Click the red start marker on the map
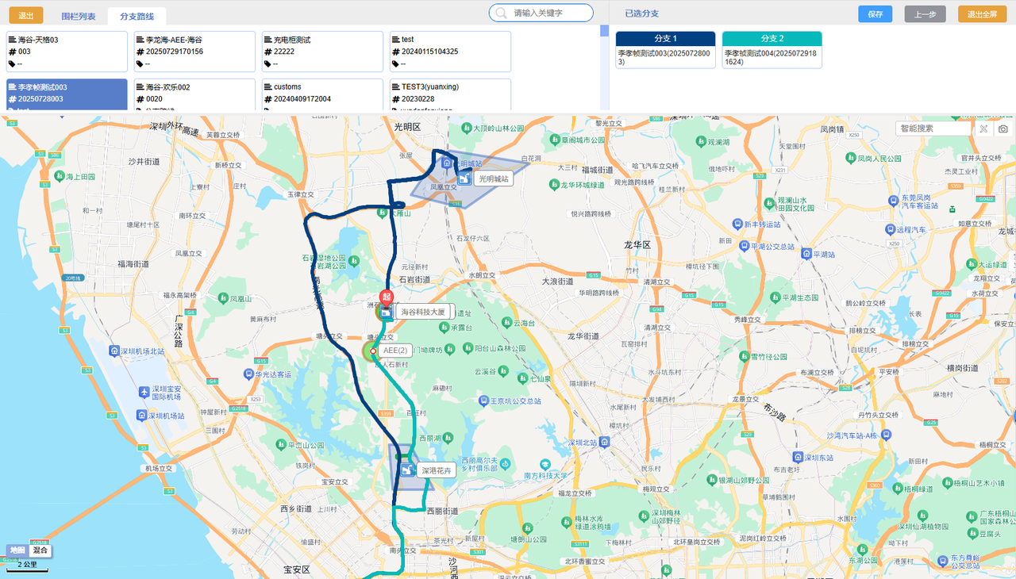 pos(387,299)
